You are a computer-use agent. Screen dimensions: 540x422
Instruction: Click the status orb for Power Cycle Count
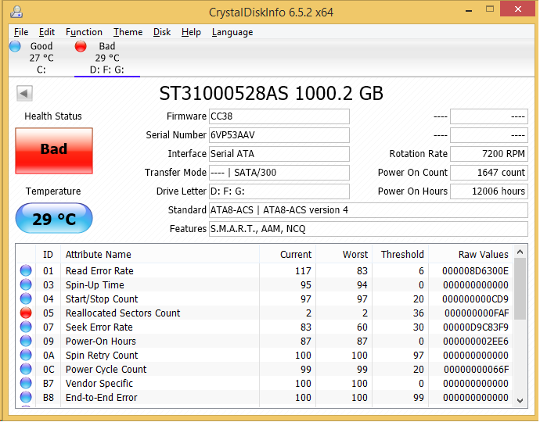[x=26, y=369]
